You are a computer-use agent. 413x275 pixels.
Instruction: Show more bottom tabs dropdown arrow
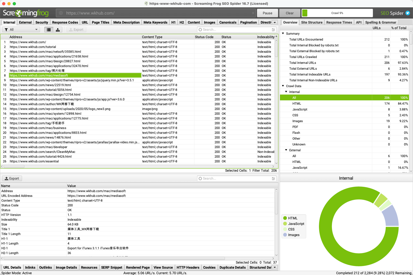(x=275, y=268)
